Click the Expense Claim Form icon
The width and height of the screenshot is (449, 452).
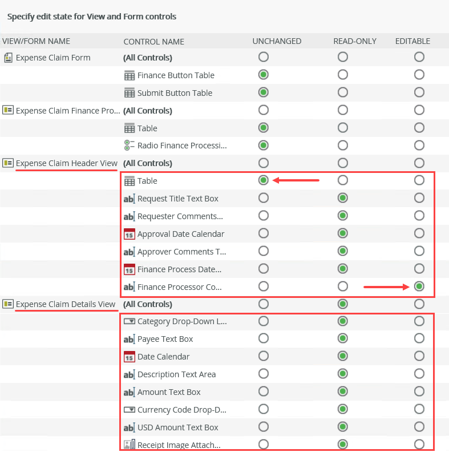click(x=8, y=58)
